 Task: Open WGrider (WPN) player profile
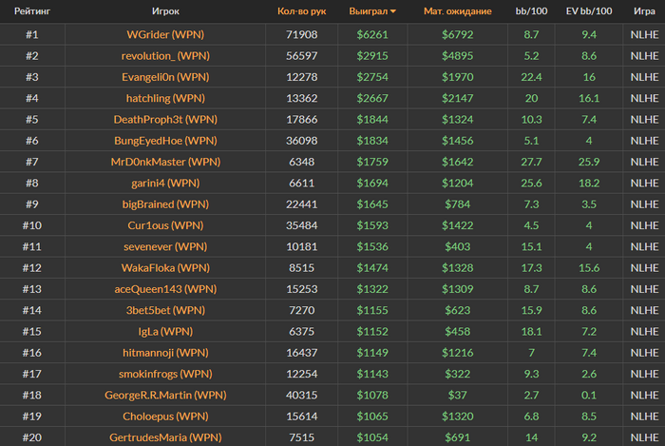pyautogui.click(x=165, y=34)
